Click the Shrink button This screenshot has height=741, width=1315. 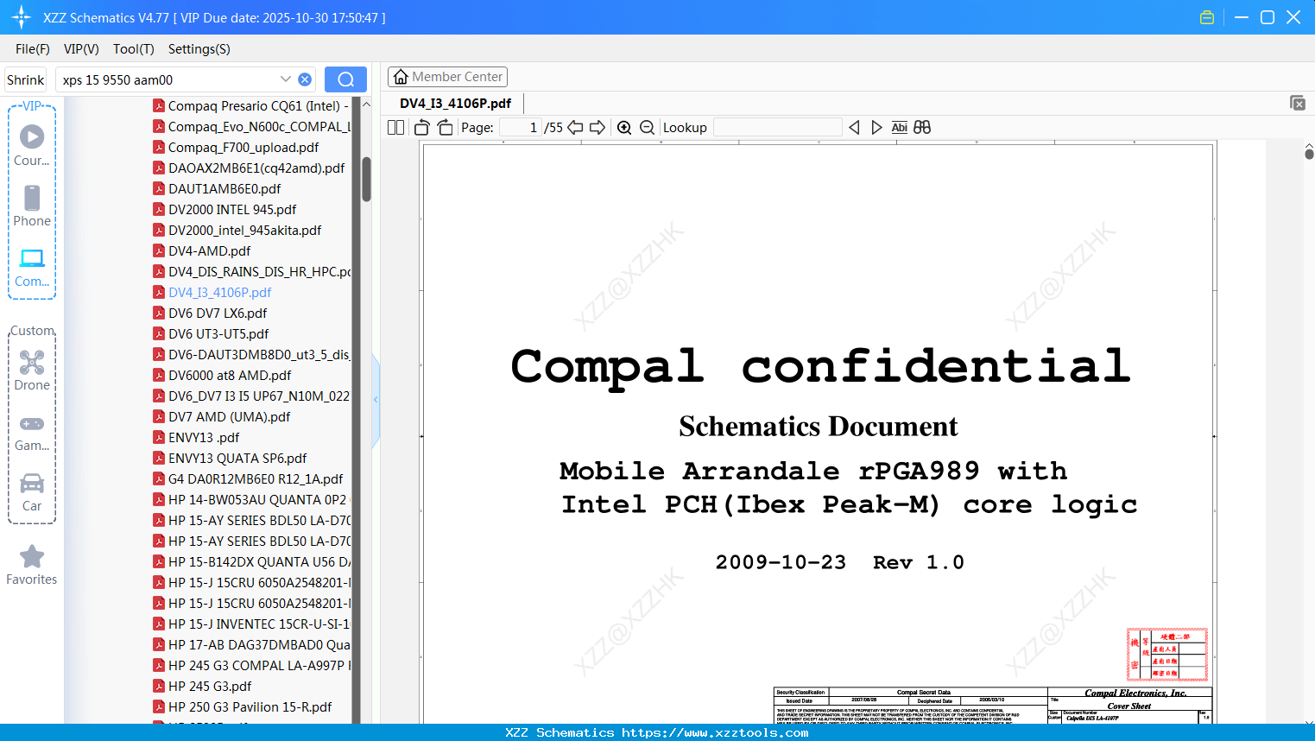click(26, 79)
